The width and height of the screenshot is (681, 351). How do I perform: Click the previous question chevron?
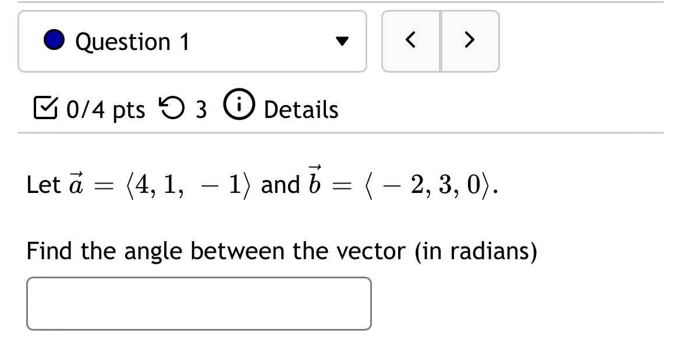[411, 41]
